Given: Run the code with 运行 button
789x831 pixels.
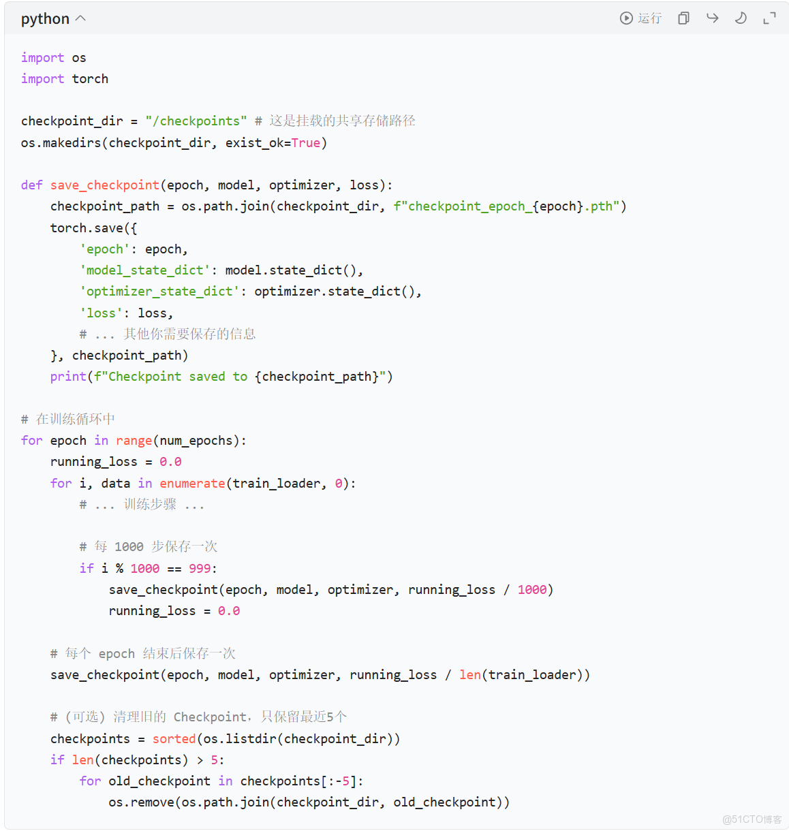Looking at the screenshot, I should tap(640, 18).
